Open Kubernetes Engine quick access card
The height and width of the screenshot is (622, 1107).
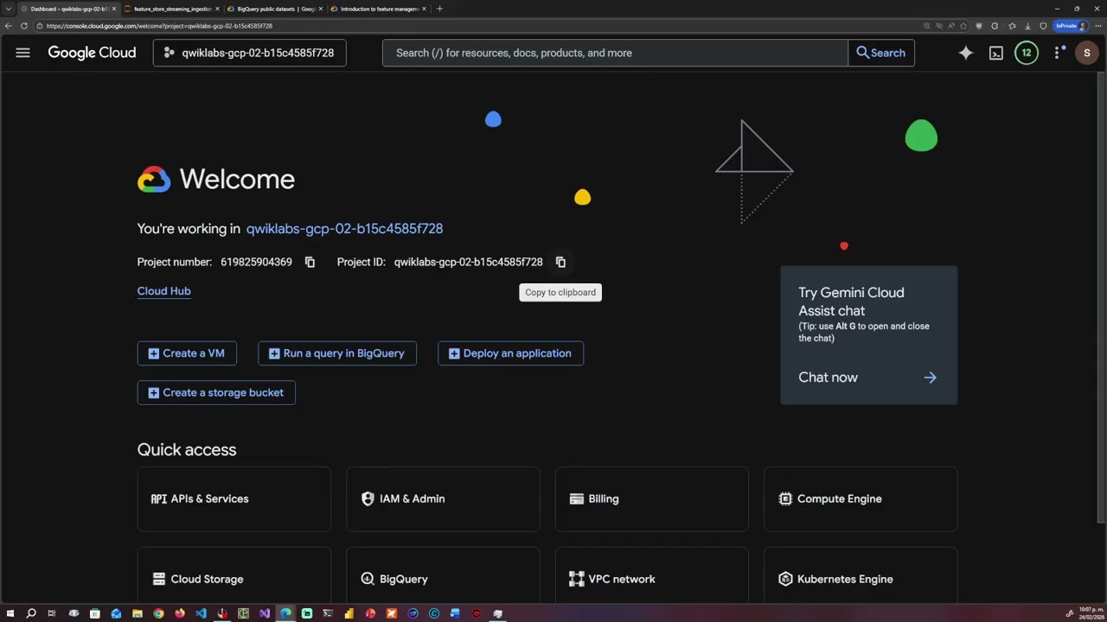click(x=861, y=576)
